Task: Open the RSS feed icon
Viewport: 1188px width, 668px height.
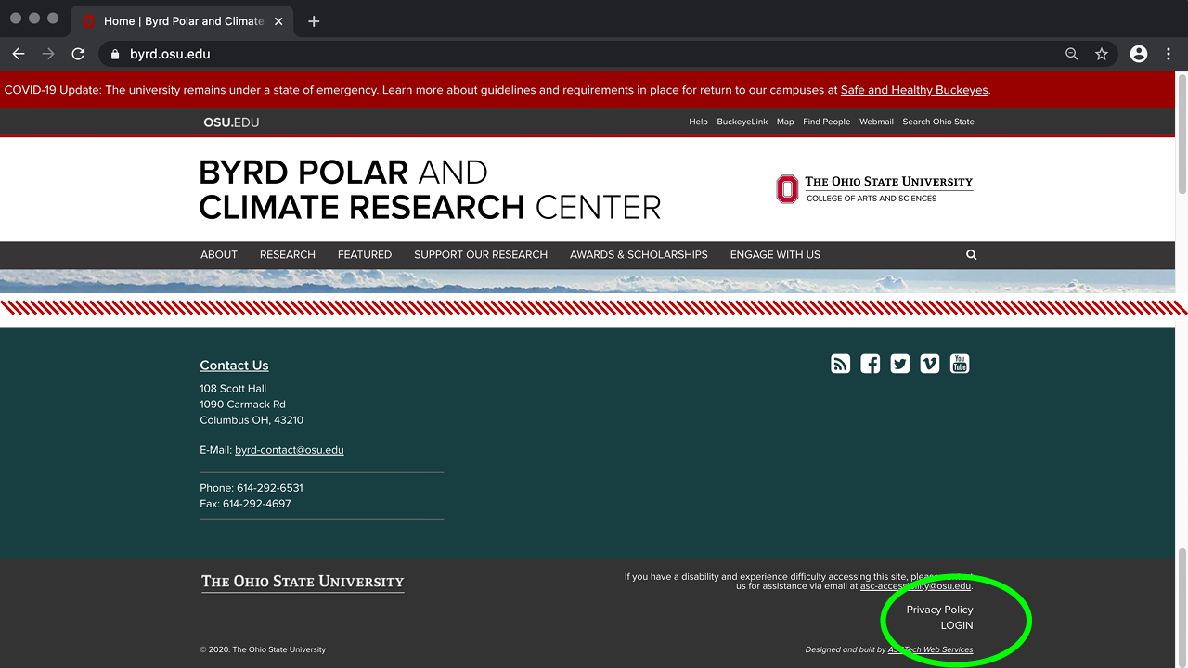Action: point(840,364)
